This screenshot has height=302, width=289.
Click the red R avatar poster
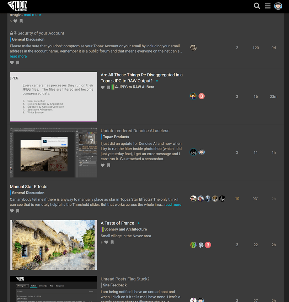(x=208, y=245)
